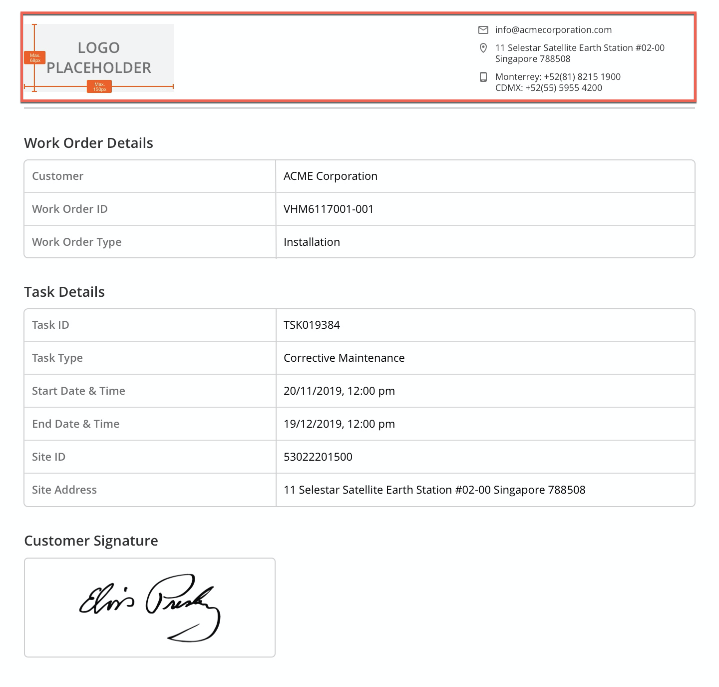Select the ACME Corporation value
Image resolution: width=719 pixels, height=687 pixels.
[x=331, y=176]
